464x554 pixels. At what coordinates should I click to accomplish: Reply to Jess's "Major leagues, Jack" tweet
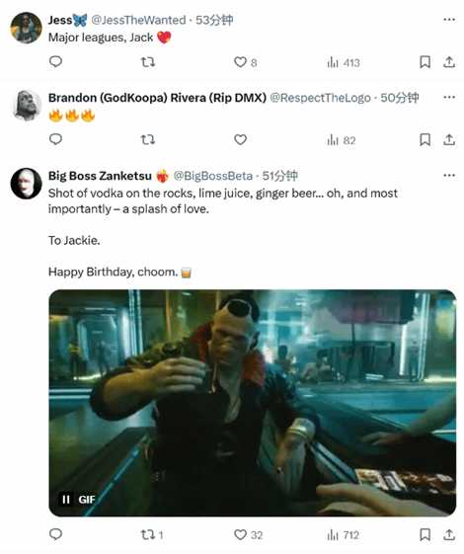pyautogui.click(x=55, y=62)
